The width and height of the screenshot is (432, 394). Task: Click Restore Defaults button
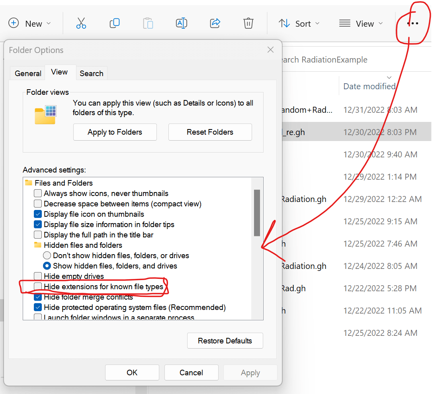(225, 341)
